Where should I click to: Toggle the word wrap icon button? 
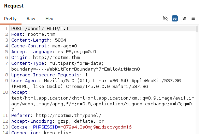[x=175, y=18]
